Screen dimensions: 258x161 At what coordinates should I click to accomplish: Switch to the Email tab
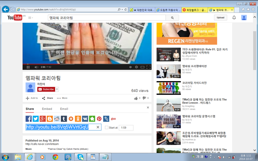64,109
